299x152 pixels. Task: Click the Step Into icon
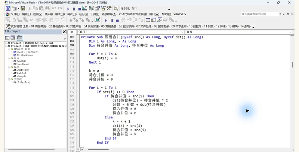point(129,20)
